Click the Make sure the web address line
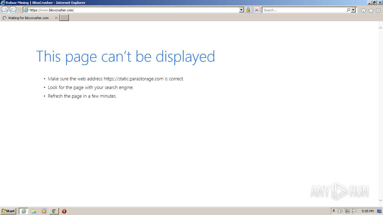This screenshot has height=215, width=383. 116,79
